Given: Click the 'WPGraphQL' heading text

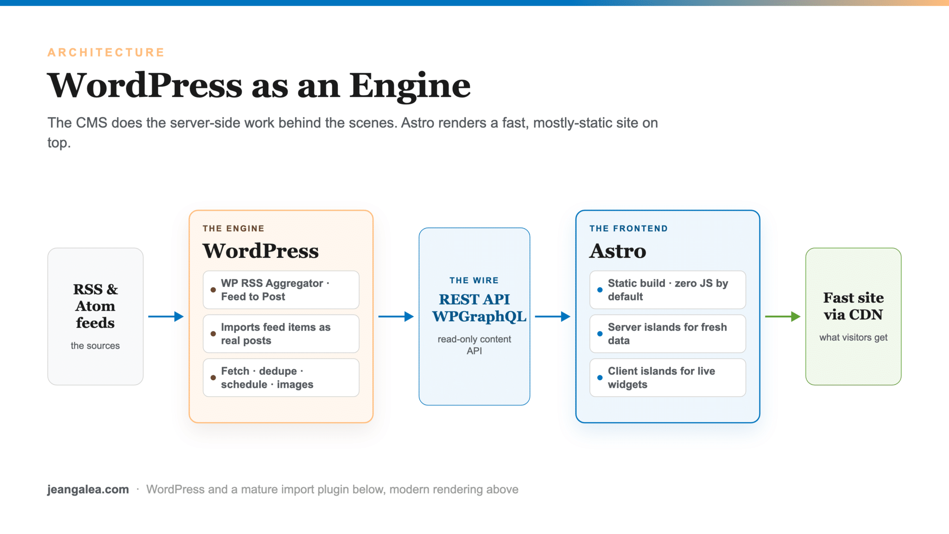Looking at the screenshot, I should tap(479, 316).
